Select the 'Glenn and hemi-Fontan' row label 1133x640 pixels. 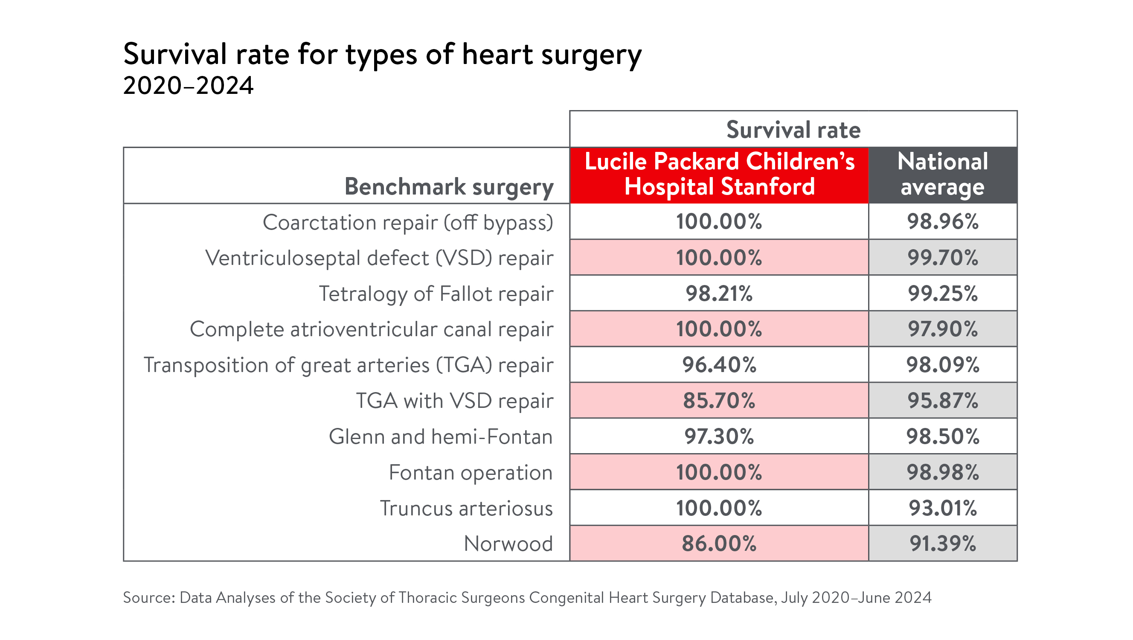click(440, 436)
